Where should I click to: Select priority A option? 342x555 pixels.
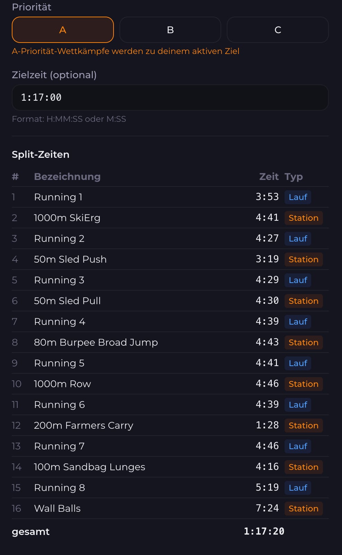[63, 30]
